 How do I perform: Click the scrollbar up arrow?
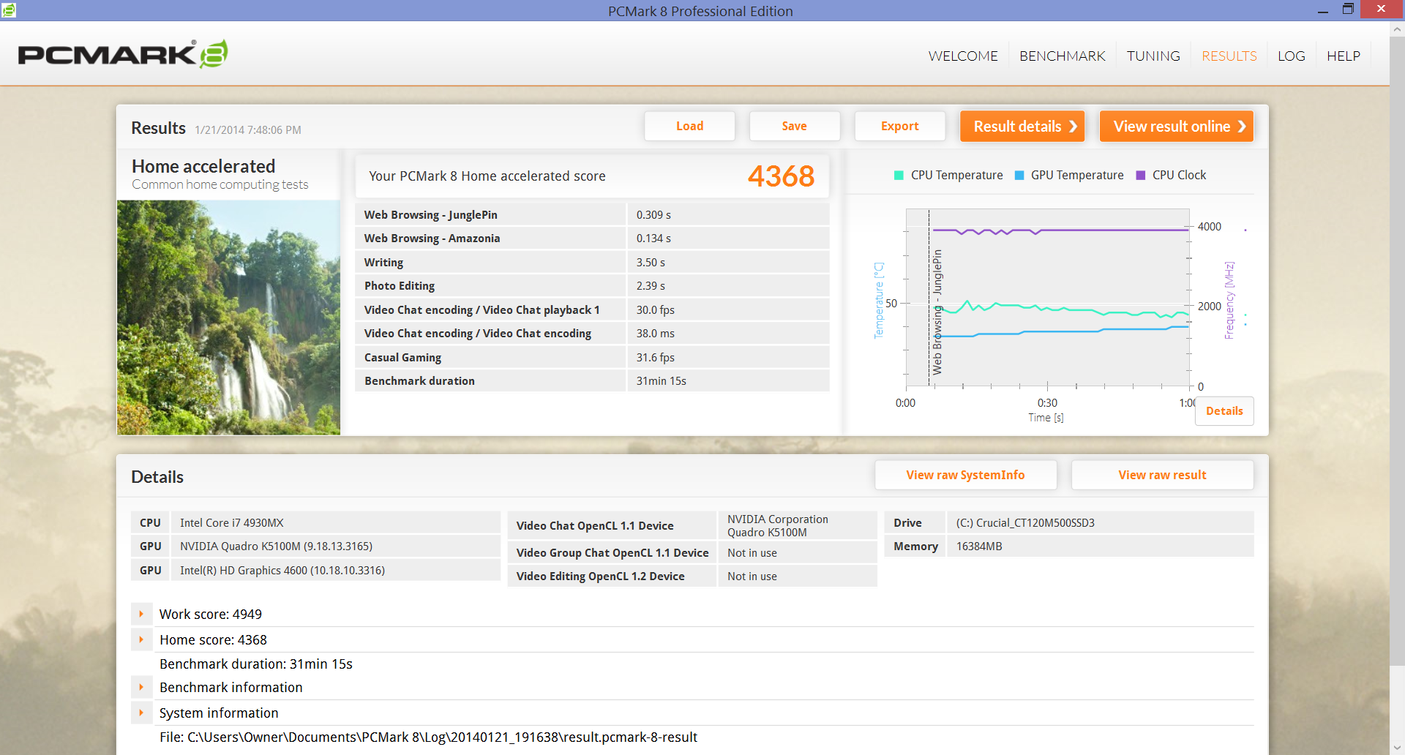pyautogui.click(x=1397, y=29)
